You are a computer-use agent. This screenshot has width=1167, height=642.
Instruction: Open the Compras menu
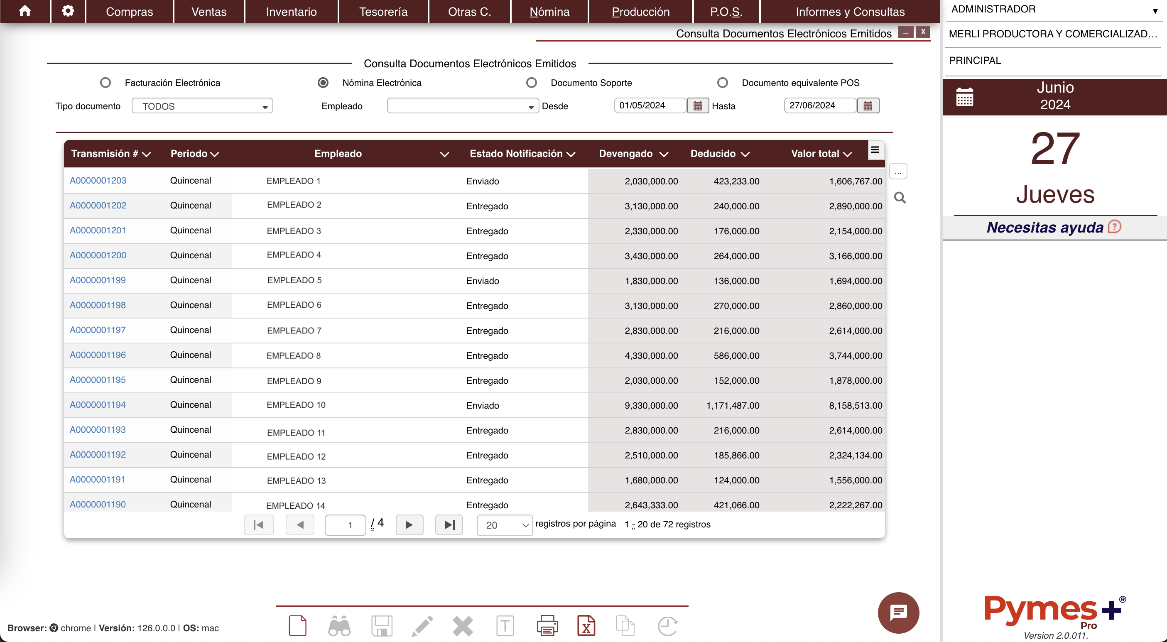[x=129, y=11]
